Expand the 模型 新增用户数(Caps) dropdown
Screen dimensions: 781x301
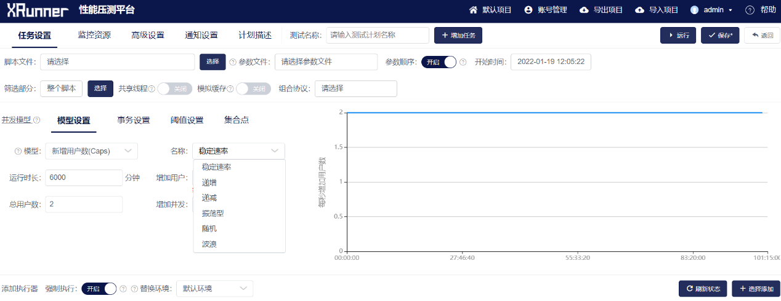(91, 151)
